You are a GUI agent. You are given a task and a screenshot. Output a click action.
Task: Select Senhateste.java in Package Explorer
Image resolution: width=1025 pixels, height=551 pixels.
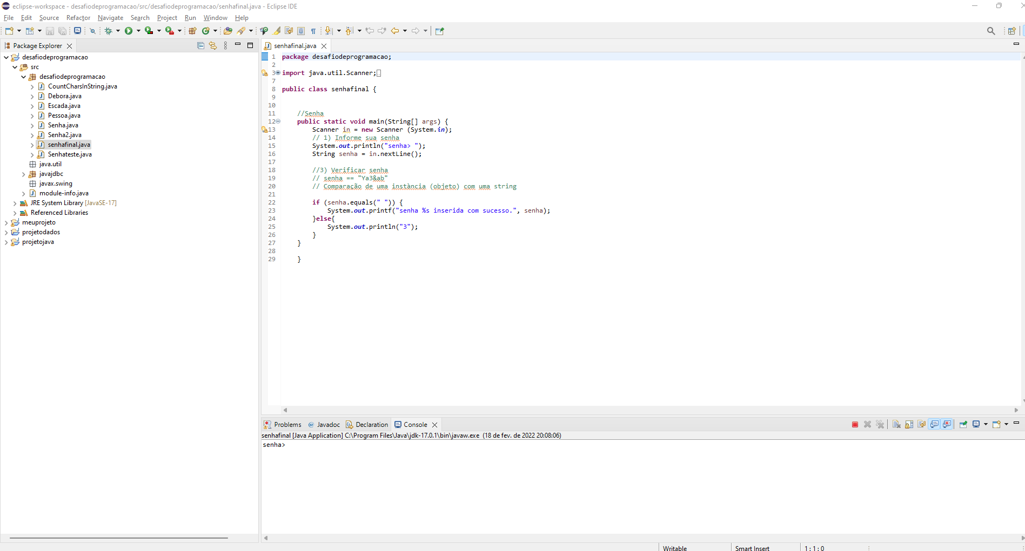[70, 154]
